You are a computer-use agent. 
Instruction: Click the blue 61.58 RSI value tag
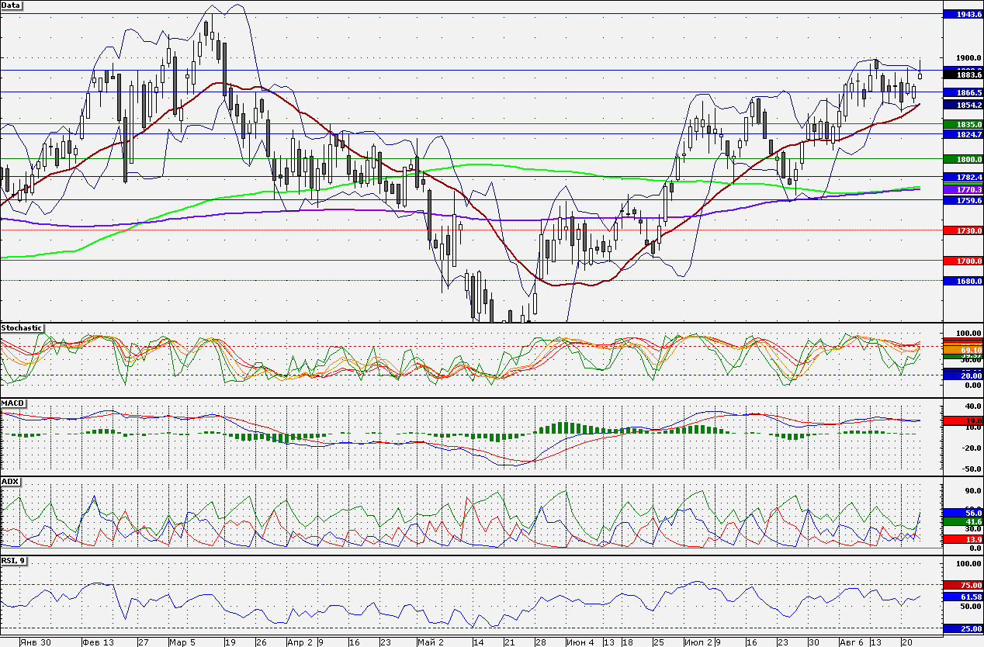(x=961, y=597)
